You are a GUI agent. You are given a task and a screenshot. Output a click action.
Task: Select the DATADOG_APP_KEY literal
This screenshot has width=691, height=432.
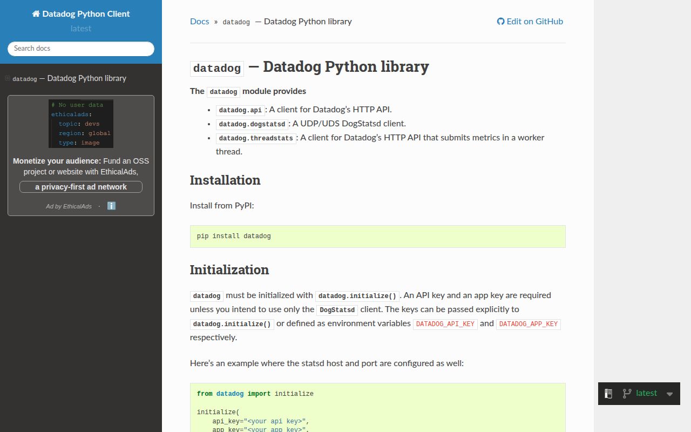pyautogui.click(x=529, y=324)
